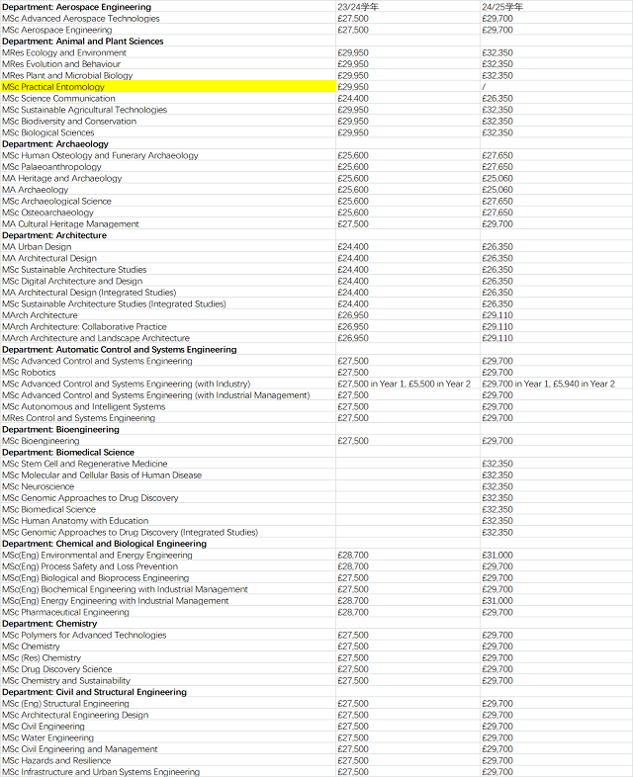This screenshot has width=633, height=777.
Task: Select MSc Chemistry and Sustainability cell
Action: [x=168, y=680]
